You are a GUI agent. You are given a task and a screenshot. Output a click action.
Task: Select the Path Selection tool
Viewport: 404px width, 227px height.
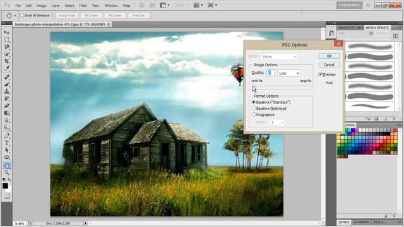tap(7, 150)
